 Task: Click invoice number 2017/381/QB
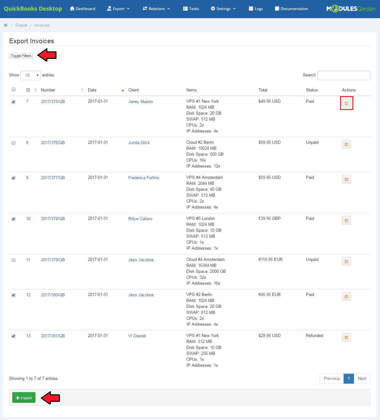pyautogui.click(x=53, y=336)
